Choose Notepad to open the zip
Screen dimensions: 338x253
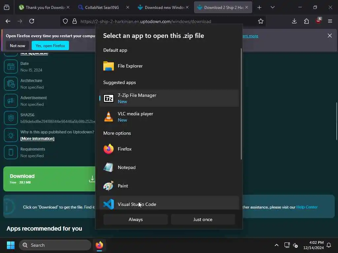point(169,167)
